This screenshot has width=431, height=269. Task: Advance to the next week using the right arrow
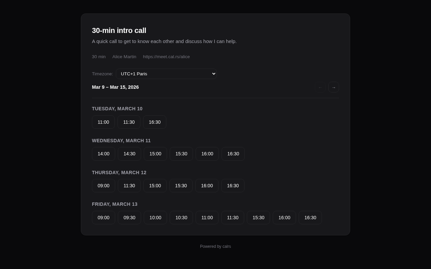(x=333, y=87)
